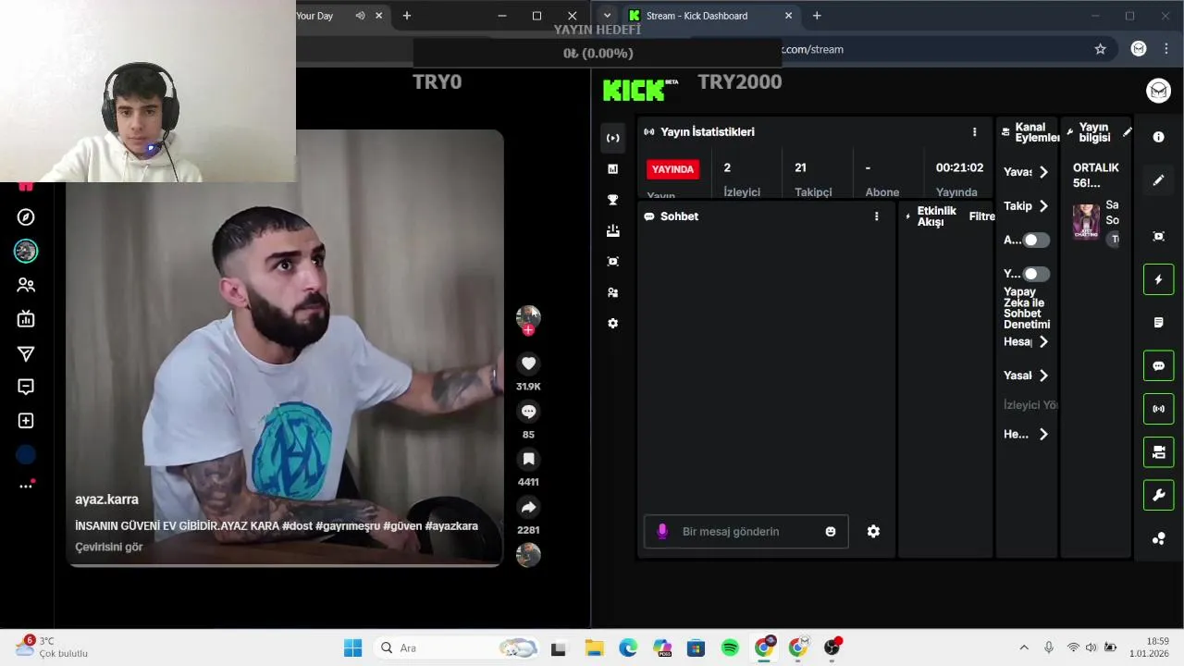Open the Windows Start menu
1184x666 pixels.
click(353, 648)
